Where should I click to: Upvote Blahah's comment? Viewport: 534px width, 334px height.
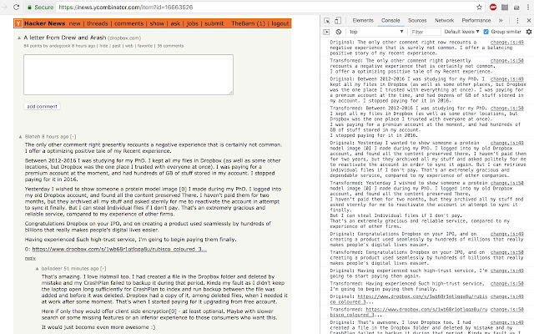(20, 137)
